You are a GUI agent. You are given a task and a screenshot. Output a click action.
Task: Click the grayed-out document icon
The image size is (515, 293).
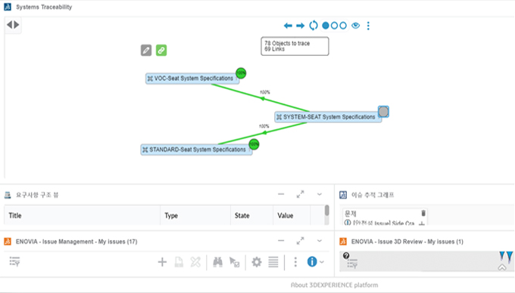click(x=179, y=262)
